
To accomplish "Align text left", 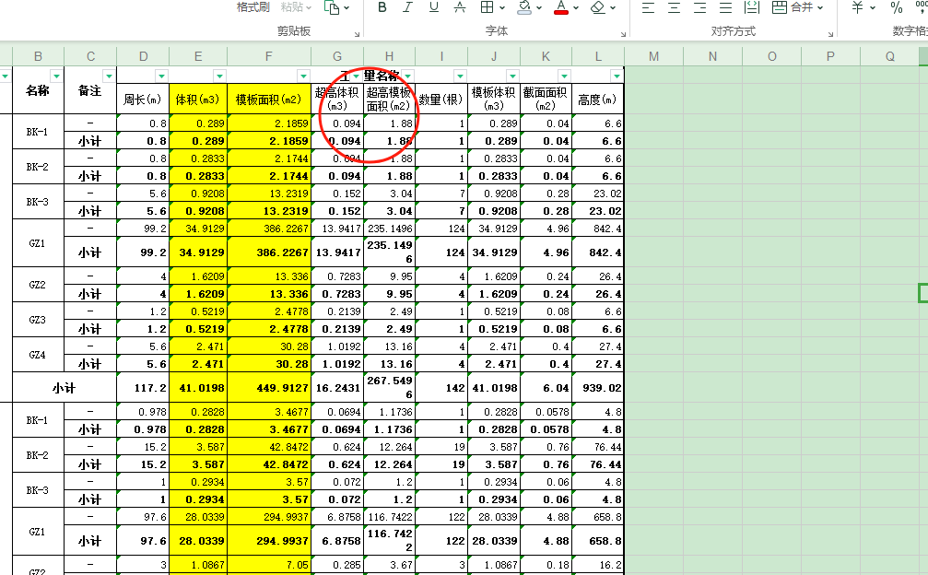I will [x=649, y=7].
